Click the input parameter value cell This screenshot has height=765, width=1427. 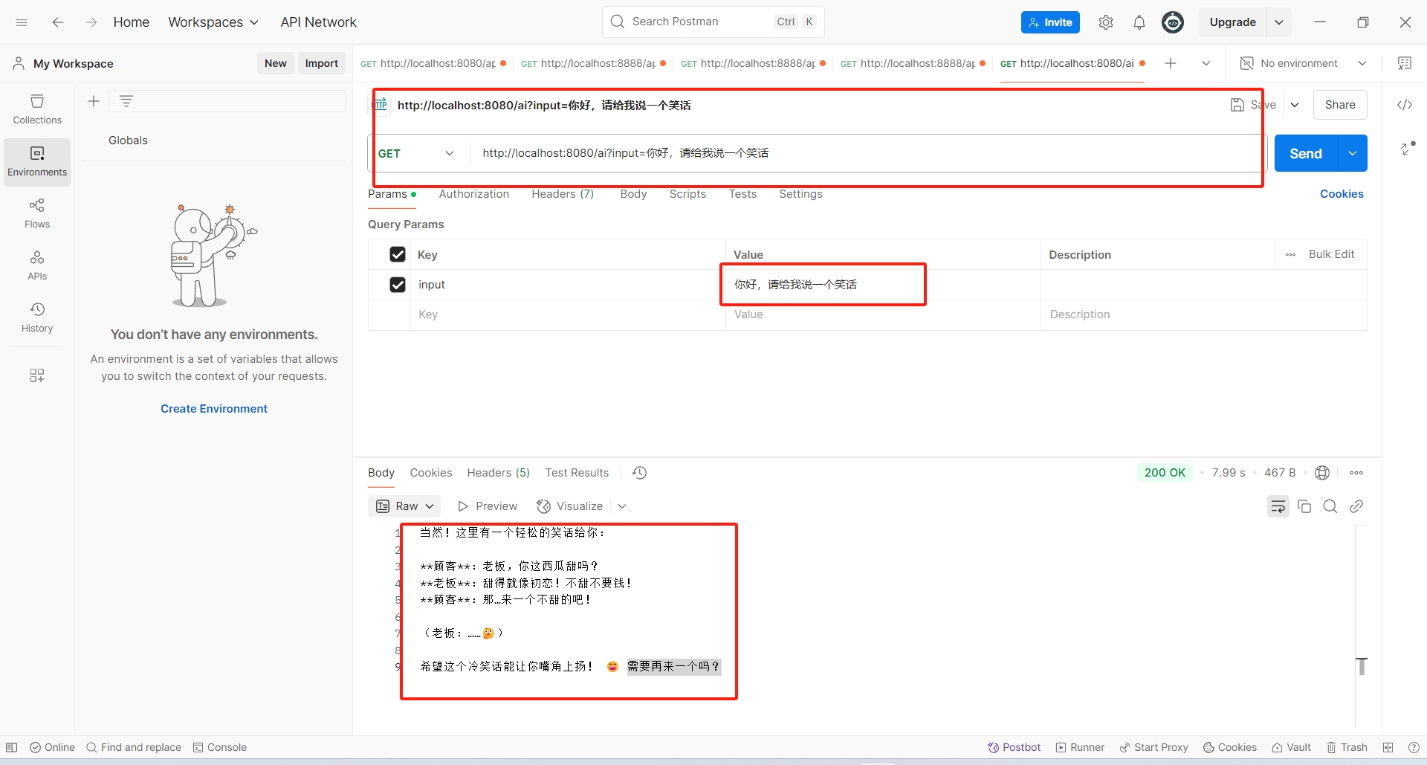tap(882, 285)
